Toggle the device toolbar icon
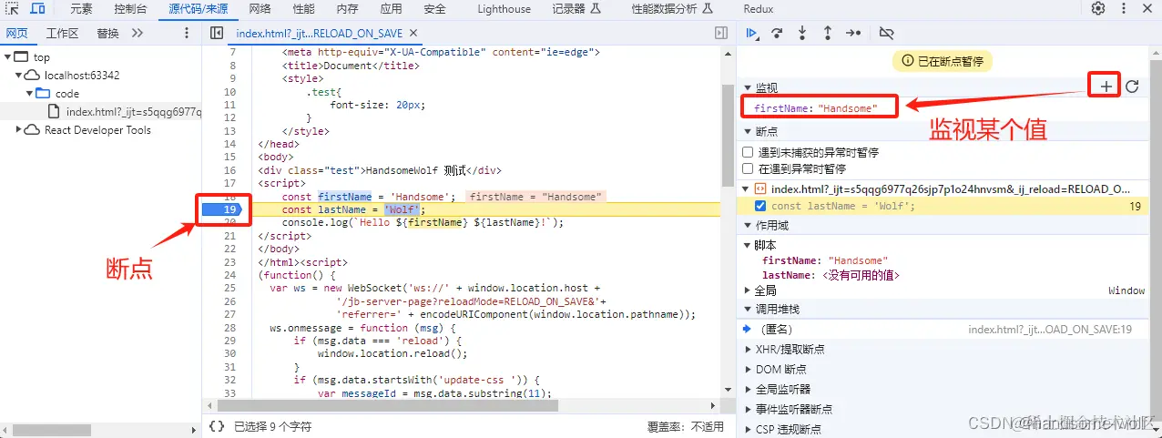The width and height of the screenshot is (1162, 438). pyautogui.click(x=37, y=8)
